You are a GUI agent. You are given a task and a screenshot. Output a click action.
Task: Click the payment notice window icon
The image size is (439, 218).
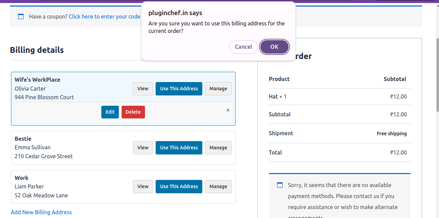280,185
